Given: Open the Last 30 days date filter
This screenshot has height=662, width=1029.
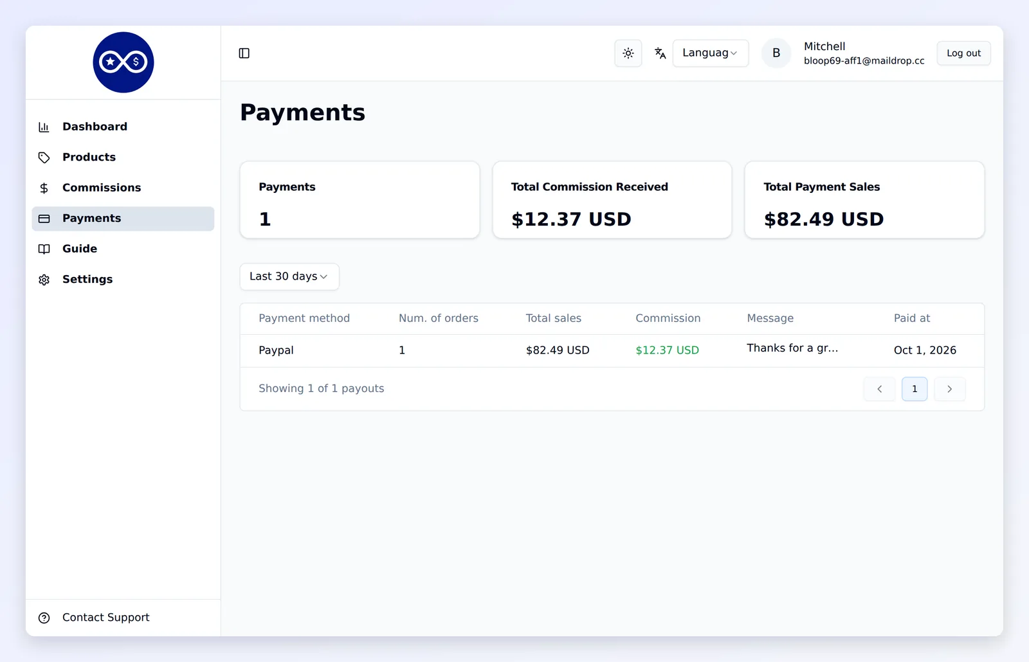Looking at the screenshot, I should (289, 276).
